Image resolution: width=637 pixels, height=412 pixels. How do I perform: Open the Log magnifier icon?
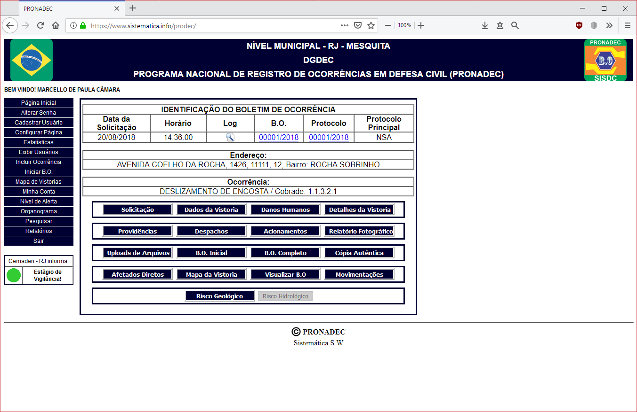(230, 137)
